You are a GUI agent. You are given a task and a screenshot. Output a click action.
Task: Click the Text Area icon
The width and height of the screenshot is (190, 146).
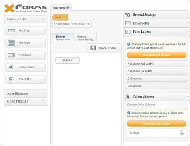point(11,43)
